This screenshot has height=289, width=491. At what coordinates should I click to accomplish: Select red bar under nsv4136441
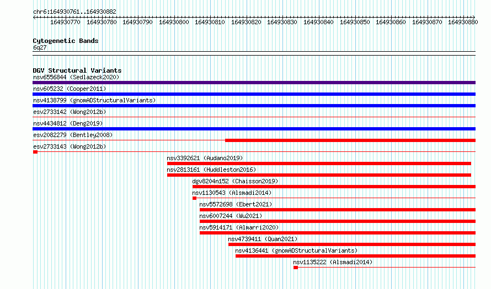click(355, 256)
